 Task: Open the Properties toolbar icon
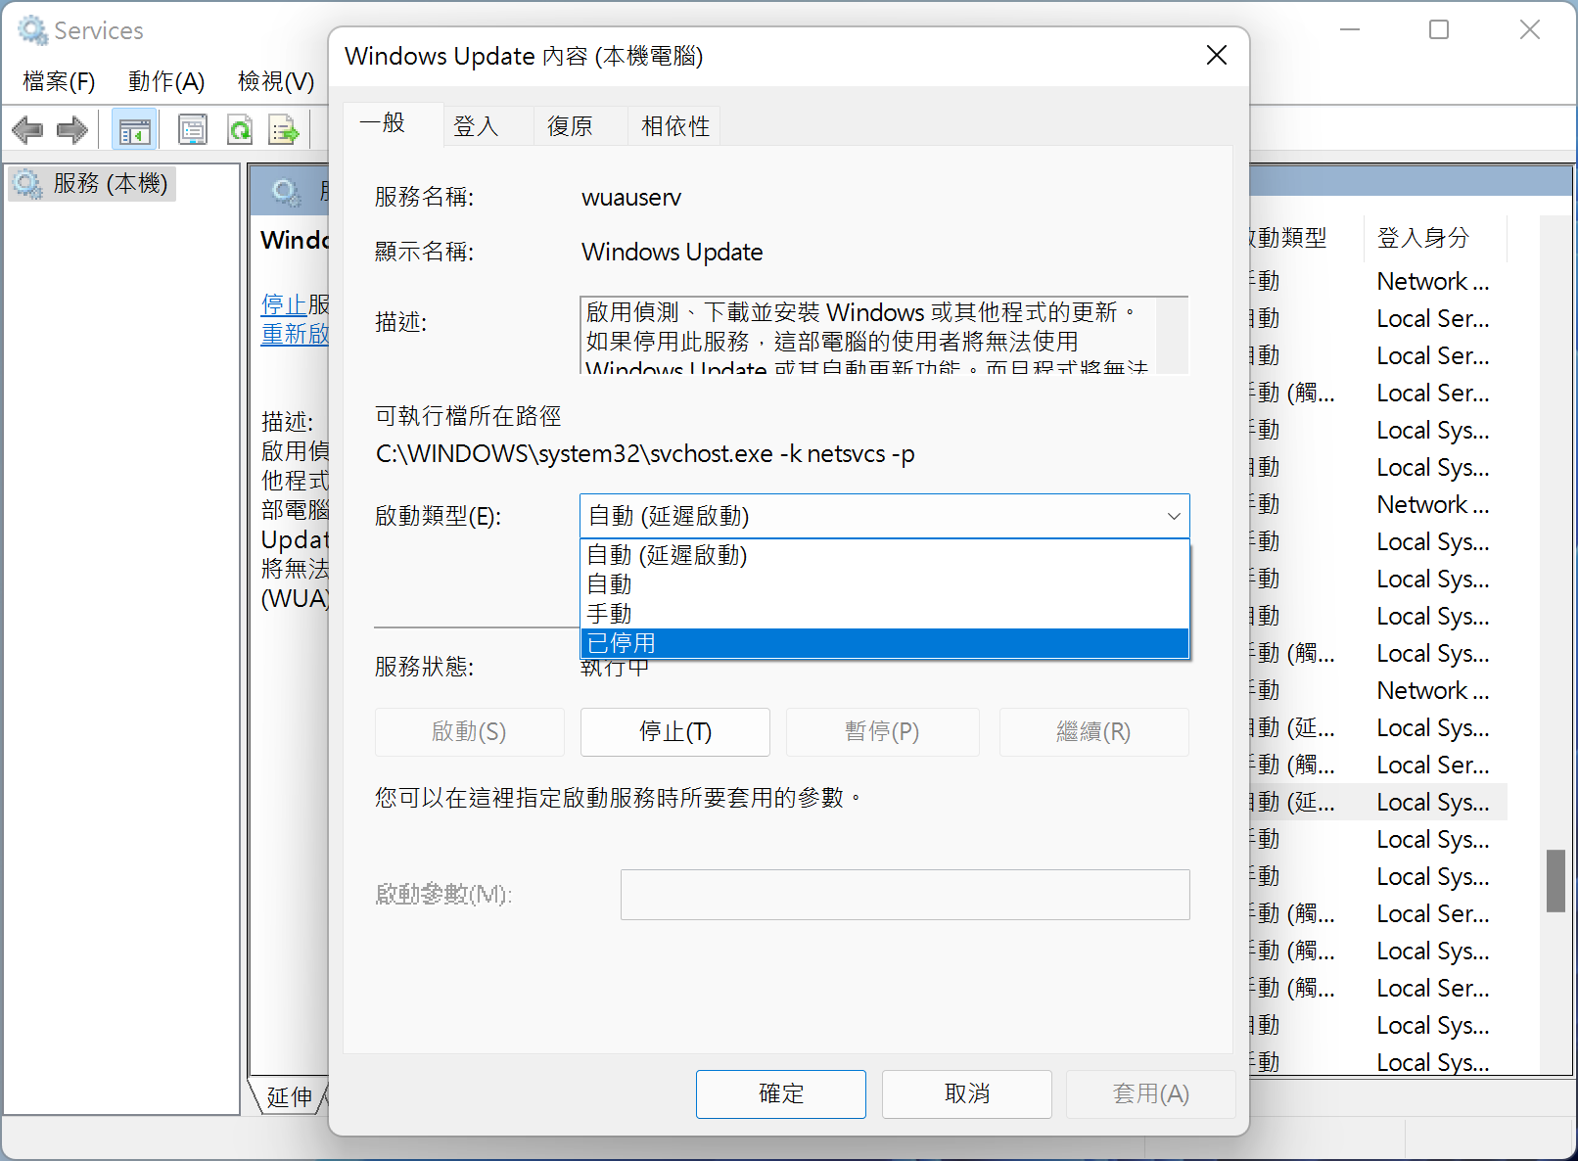coord(193,129)
